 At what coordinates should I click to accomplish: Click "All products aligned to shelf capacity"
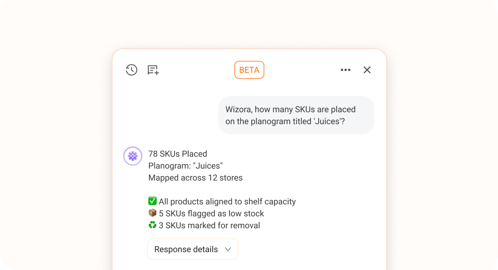tap(227, 202)
